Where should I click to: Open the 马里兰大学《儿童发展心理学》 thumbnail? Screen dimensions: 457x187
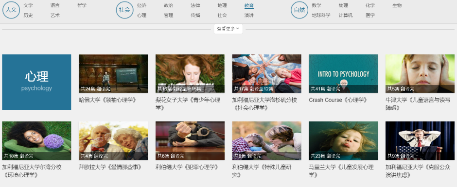tap(343, 140)
